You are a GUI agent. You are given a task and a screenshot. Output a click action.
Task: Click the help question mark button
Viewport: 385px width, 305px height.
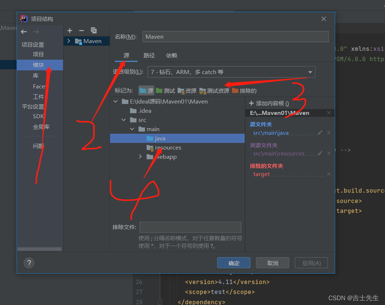coord(29,263)
